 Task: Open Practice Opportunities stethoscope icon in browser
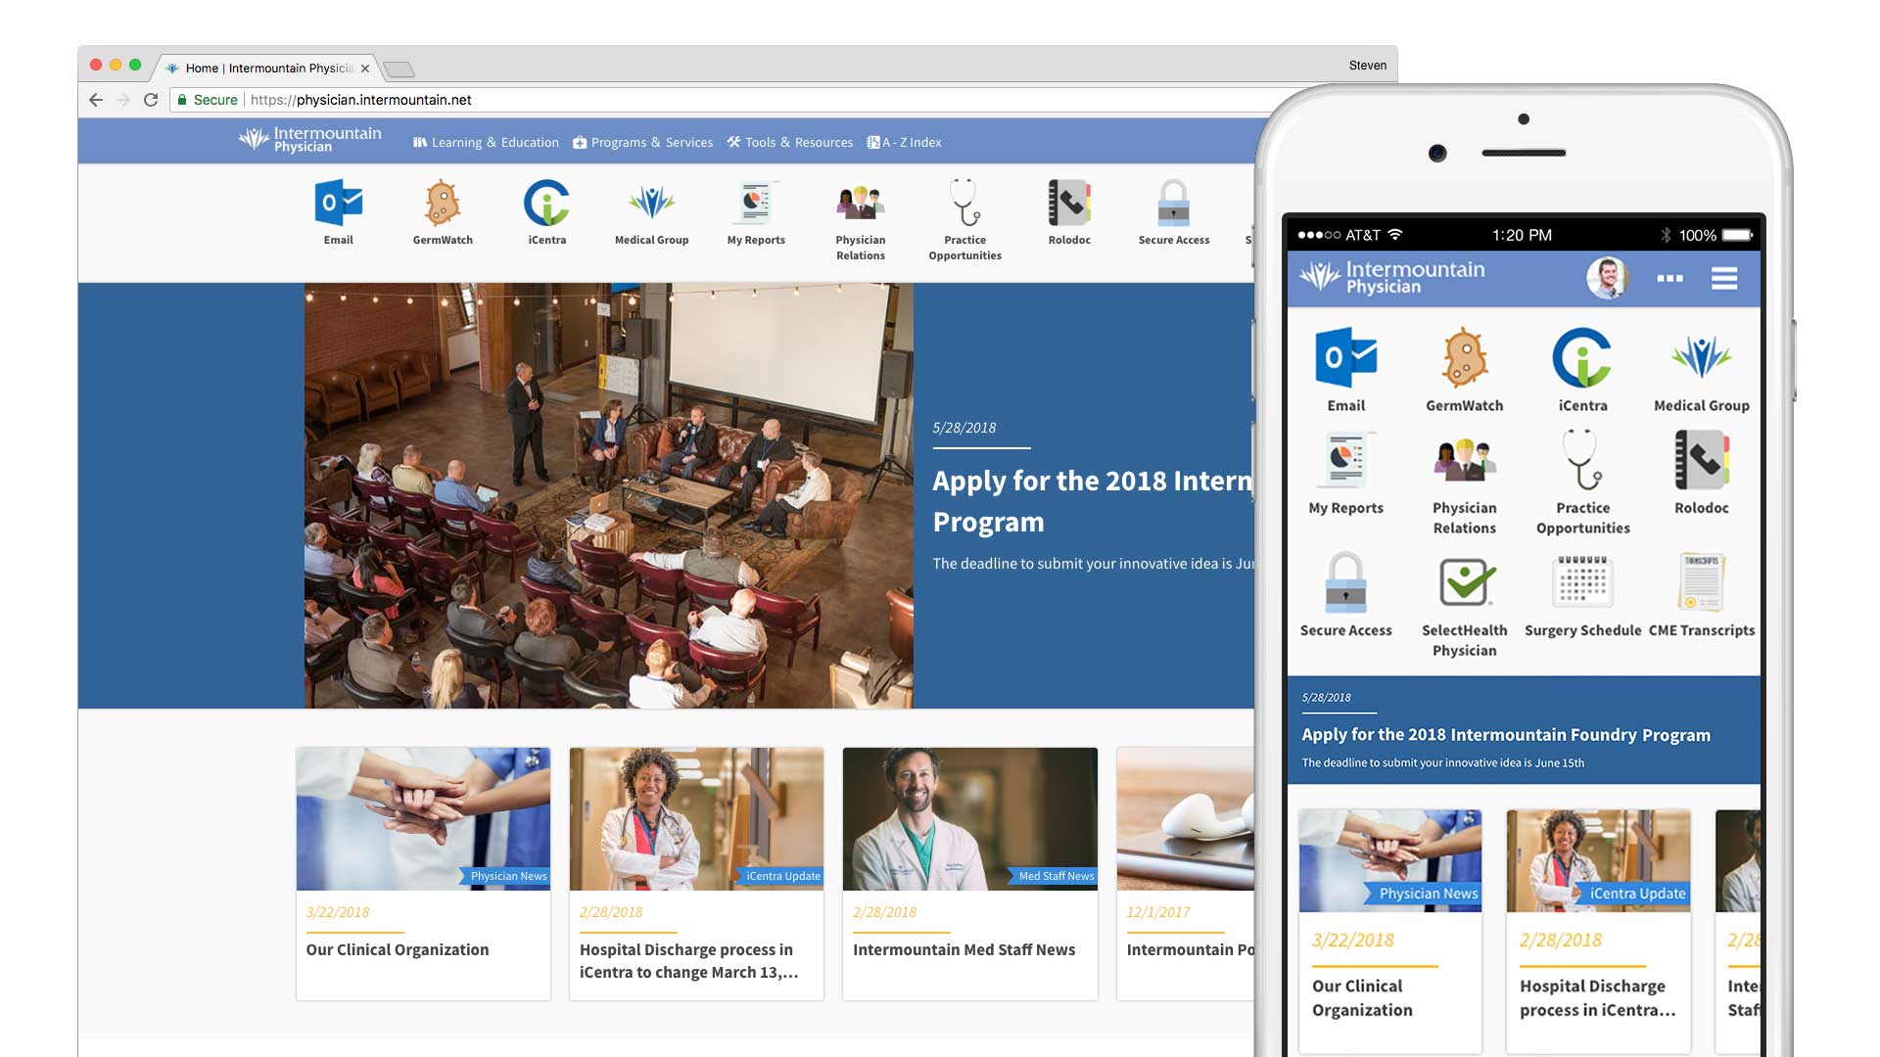964,204
